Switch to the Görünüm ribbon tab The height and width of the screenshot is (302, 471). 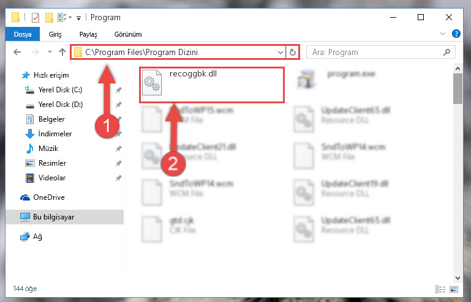point(128,34)
